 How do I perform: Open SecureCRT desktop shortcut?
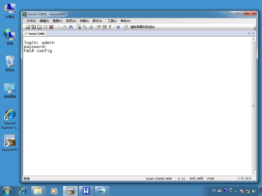(10, 143)
